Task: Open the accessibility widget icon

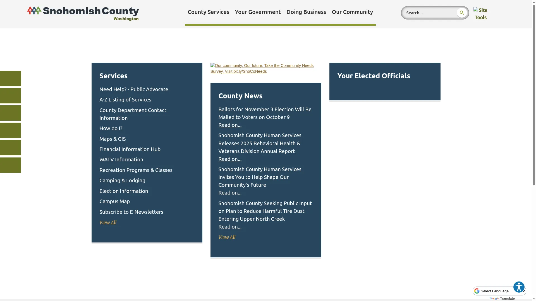Action: 519,287
